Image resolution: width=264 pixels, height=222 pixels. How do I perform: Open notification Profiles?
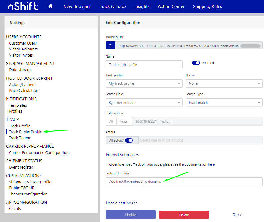(15, 111)
